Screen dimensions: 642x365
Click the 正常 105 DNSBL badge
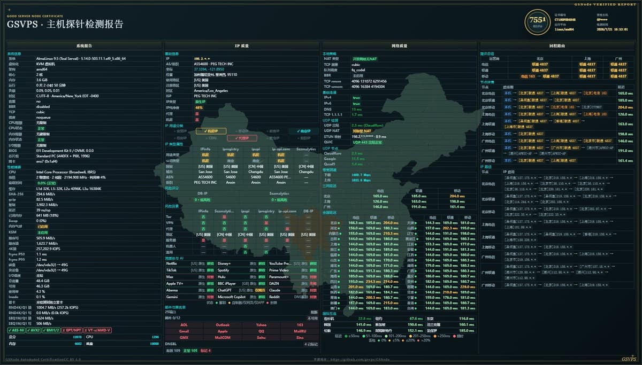[190, 351]
